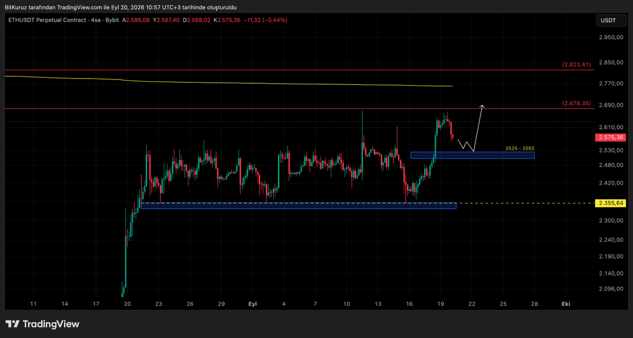Click the Eki month label on time axis
Viewport: 633px width, 338px height.
(x=565, y=304)
